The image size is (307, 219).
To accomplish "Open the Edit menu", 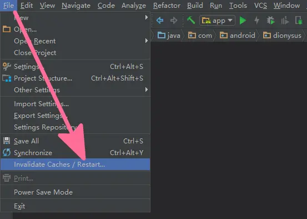I will click(x=27, y=6).
